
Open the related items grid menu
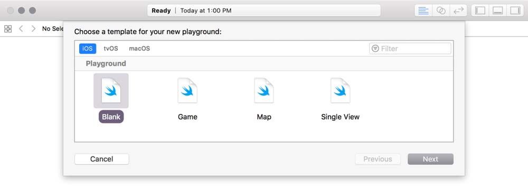pyautogui.click(x=8, y=28)
